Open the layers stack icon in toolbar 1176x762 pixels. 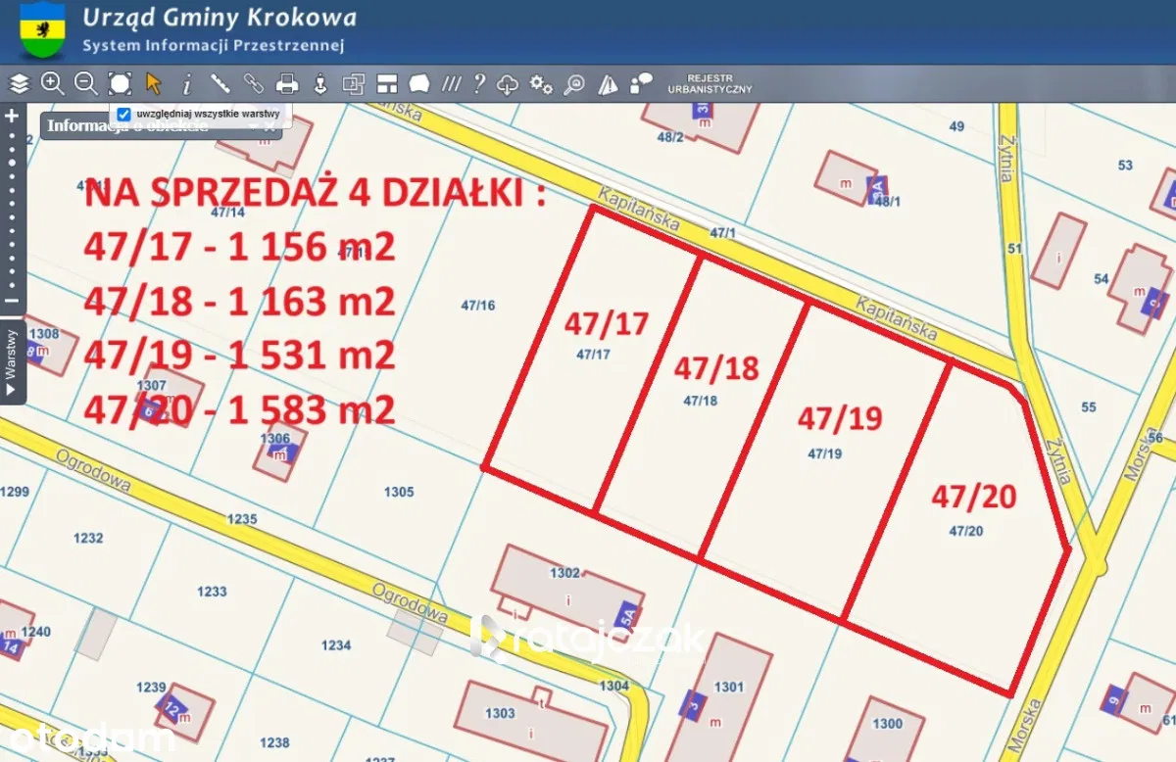(x=20, y=84)
